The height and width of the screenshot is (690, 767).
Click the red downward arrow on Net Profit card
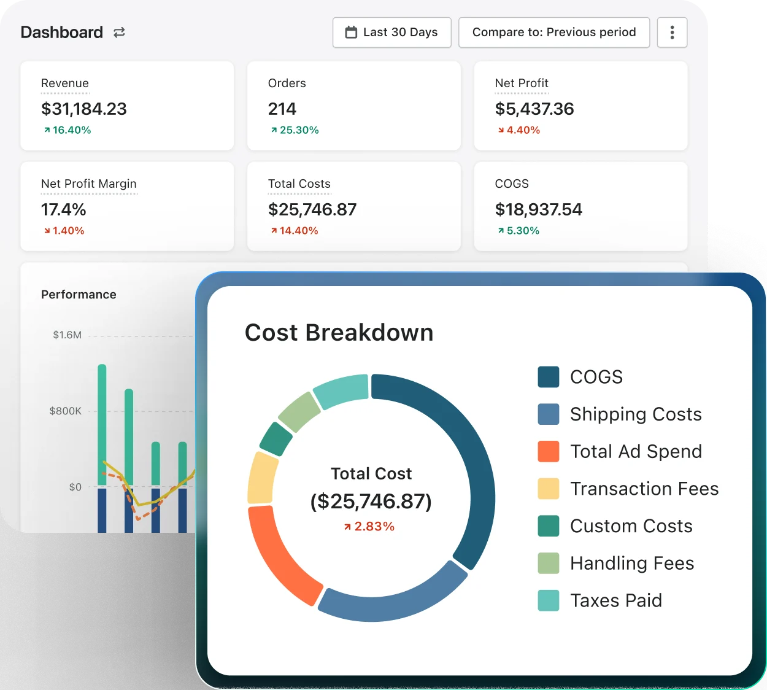point(500,130)
